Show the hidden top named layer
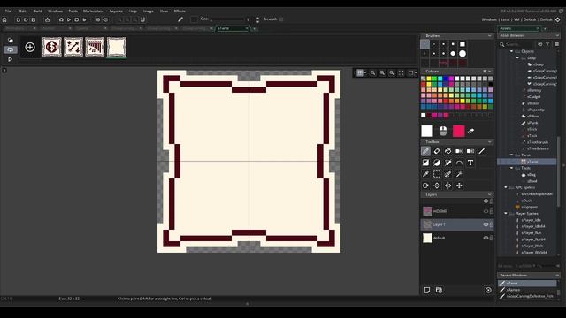Image resolution: width=566 pixels, height=318 pixels. [x=486, y=212]
